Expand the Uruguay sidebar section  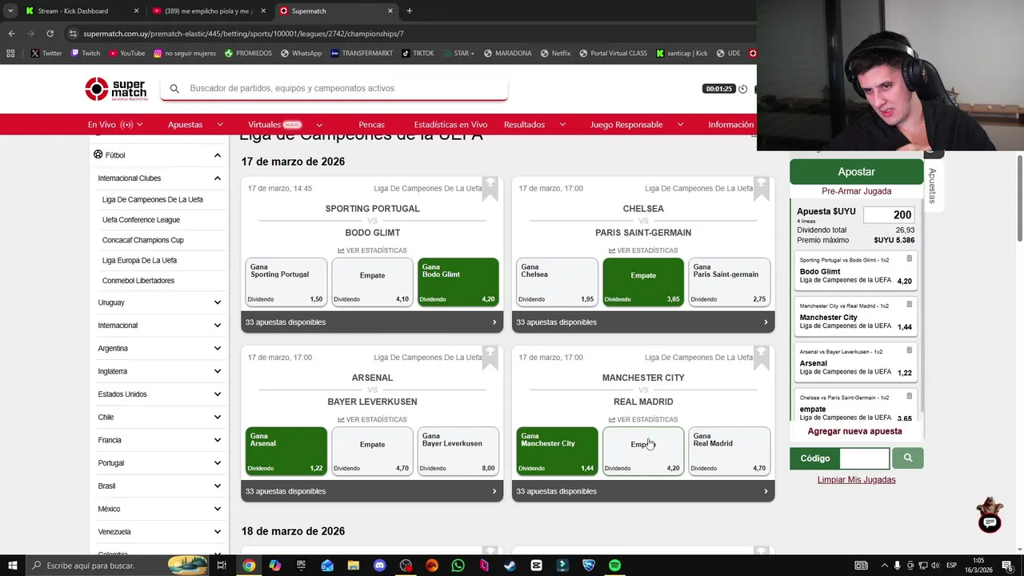(159, 302)
